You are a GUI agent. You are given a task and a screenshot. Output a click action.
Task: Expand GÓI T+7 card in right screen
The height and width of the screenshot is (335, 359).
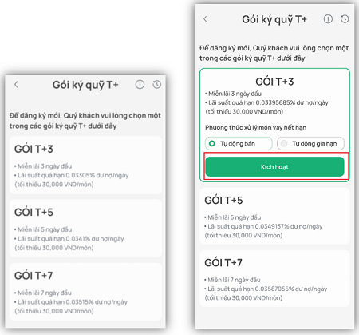(274, 279)
